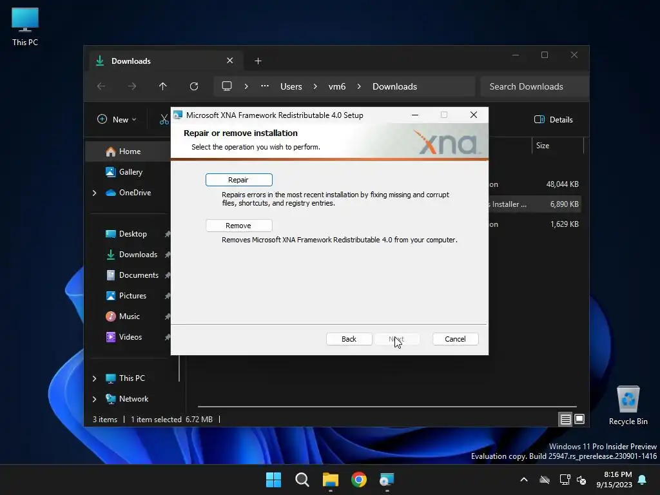Click the 3 items status bar text
This screenshot has height=495, width=660.
click(105, 420)
